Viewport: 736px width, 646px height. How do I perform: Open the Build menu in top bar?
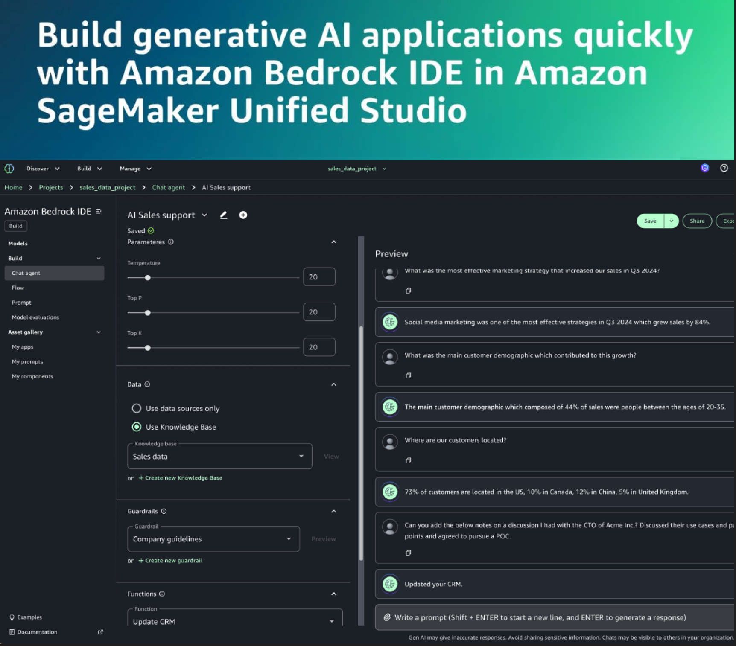(90, 169)
